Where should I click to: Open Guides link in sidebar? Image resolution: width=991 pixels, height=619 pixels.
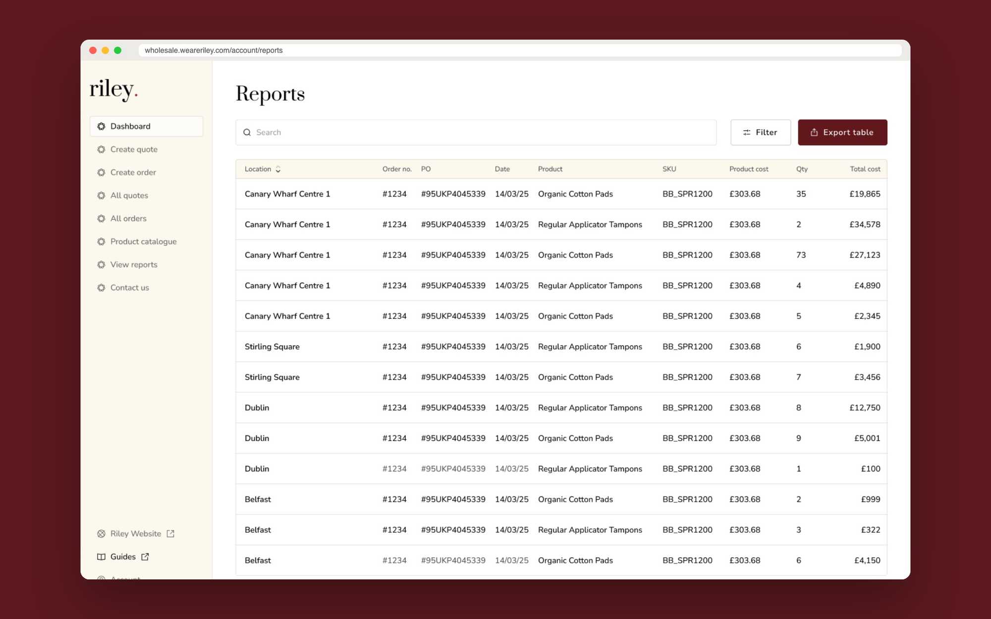pos(123,557)
